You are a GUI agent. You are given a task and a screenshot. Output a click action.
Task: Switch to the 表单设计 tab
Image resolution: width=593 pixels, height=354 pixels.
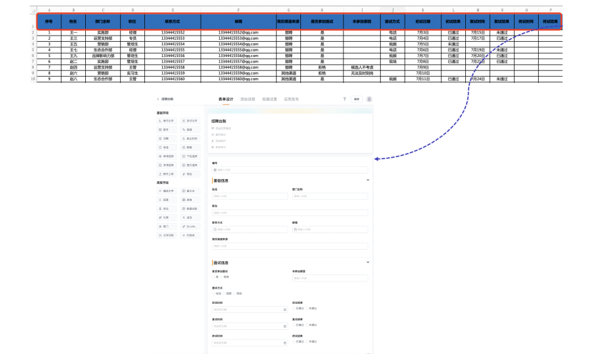click(226, 99)
